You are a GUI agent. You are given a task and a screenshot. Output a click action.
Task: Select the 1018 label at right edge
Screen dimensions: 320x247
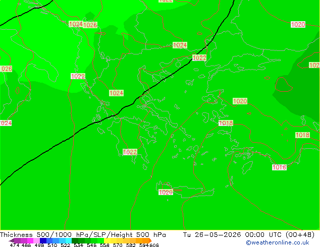point(302,135)
